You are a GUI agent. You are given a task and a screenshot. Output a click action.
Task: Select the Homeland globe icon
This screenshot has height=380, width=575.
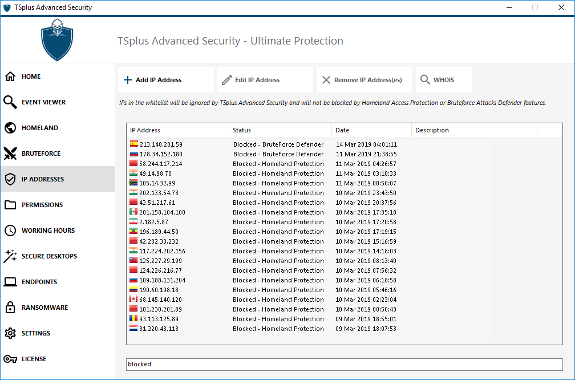coord(11,127)
